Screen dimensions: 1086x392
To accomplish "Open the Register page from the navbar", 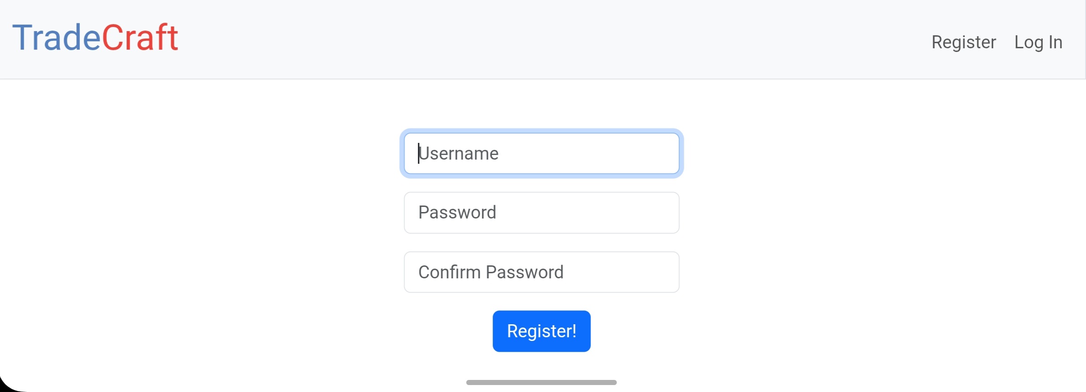I will point(963,42).
